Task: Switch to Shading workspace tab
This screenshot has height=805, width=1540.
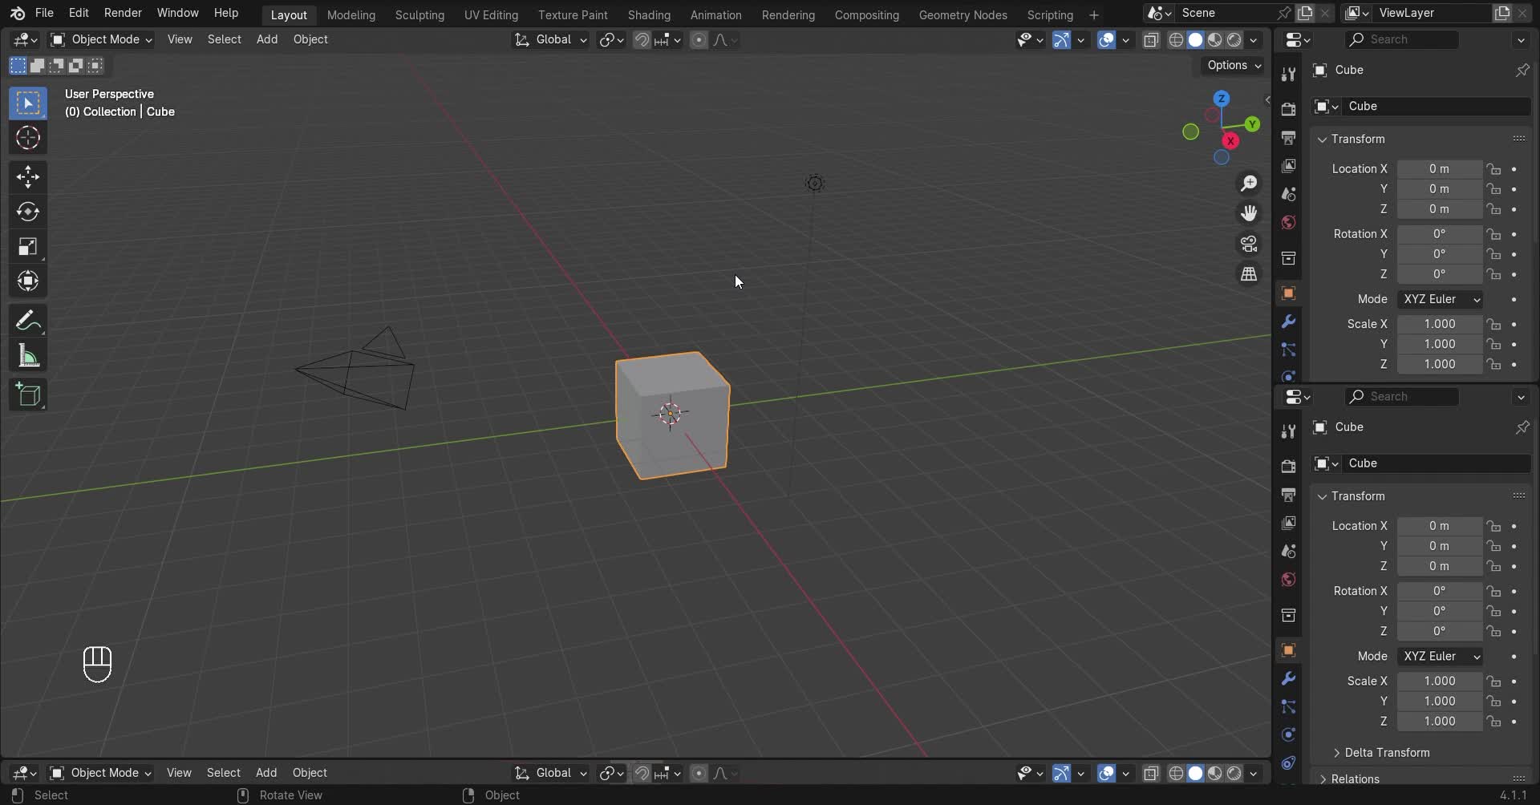Action: coord(649,15)
